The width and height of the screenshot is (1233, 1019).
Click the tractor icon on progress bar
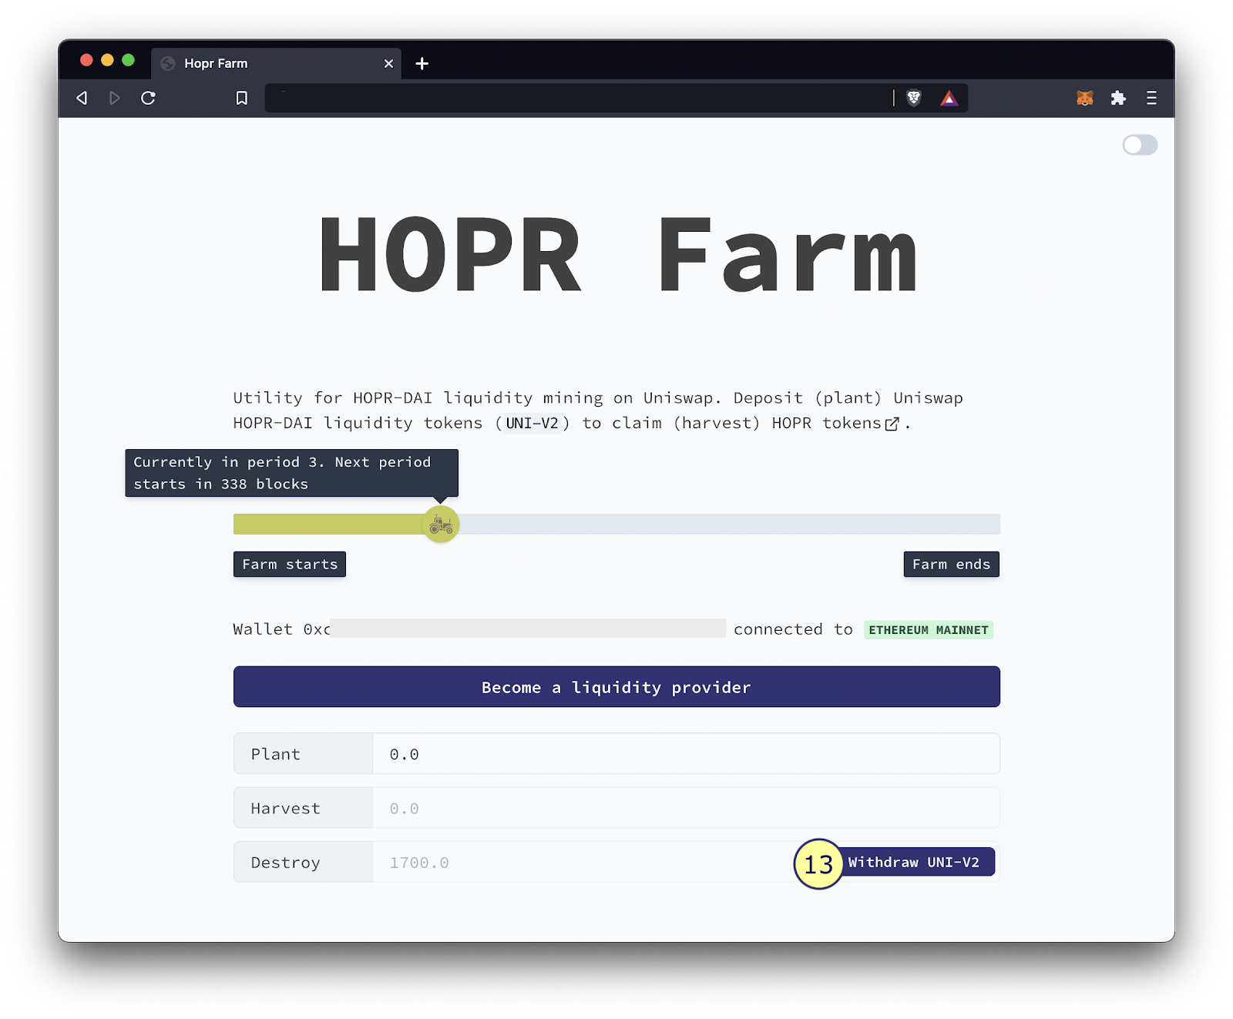pyautogui.click(x=441, y=525)
